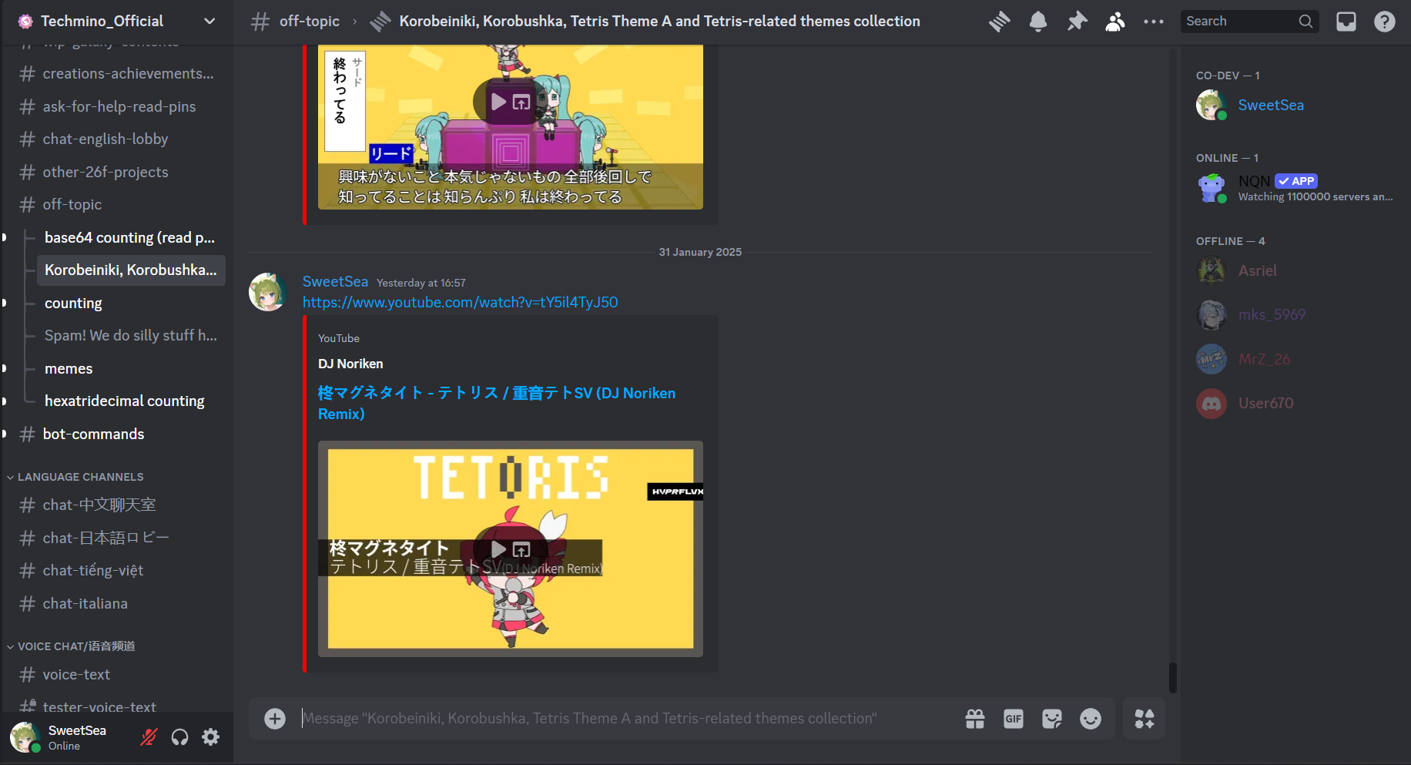Open the 柊マグネタイト video title link
The height and width of the screenshot is (765, 1411).
pyautogui.click(x=497, y=403)
